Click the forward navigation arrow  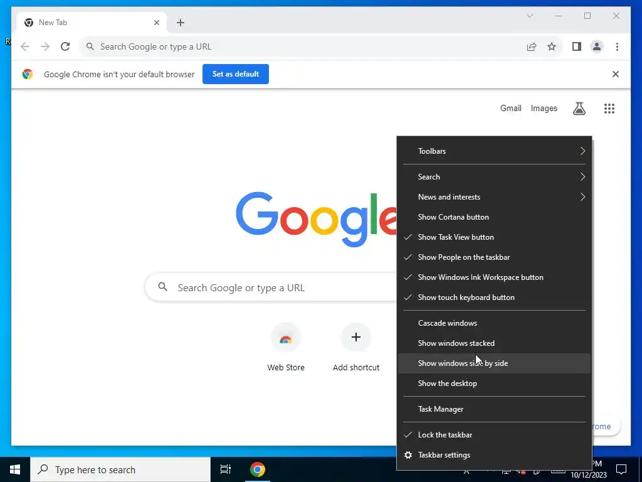tap(45, 46)
